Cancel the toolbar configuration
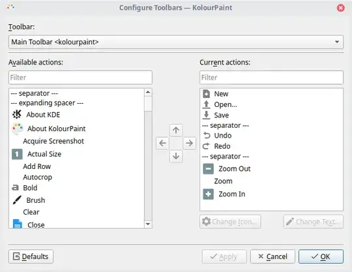The image size is (352, 272). pyautogui.click(x=272, y=256)
